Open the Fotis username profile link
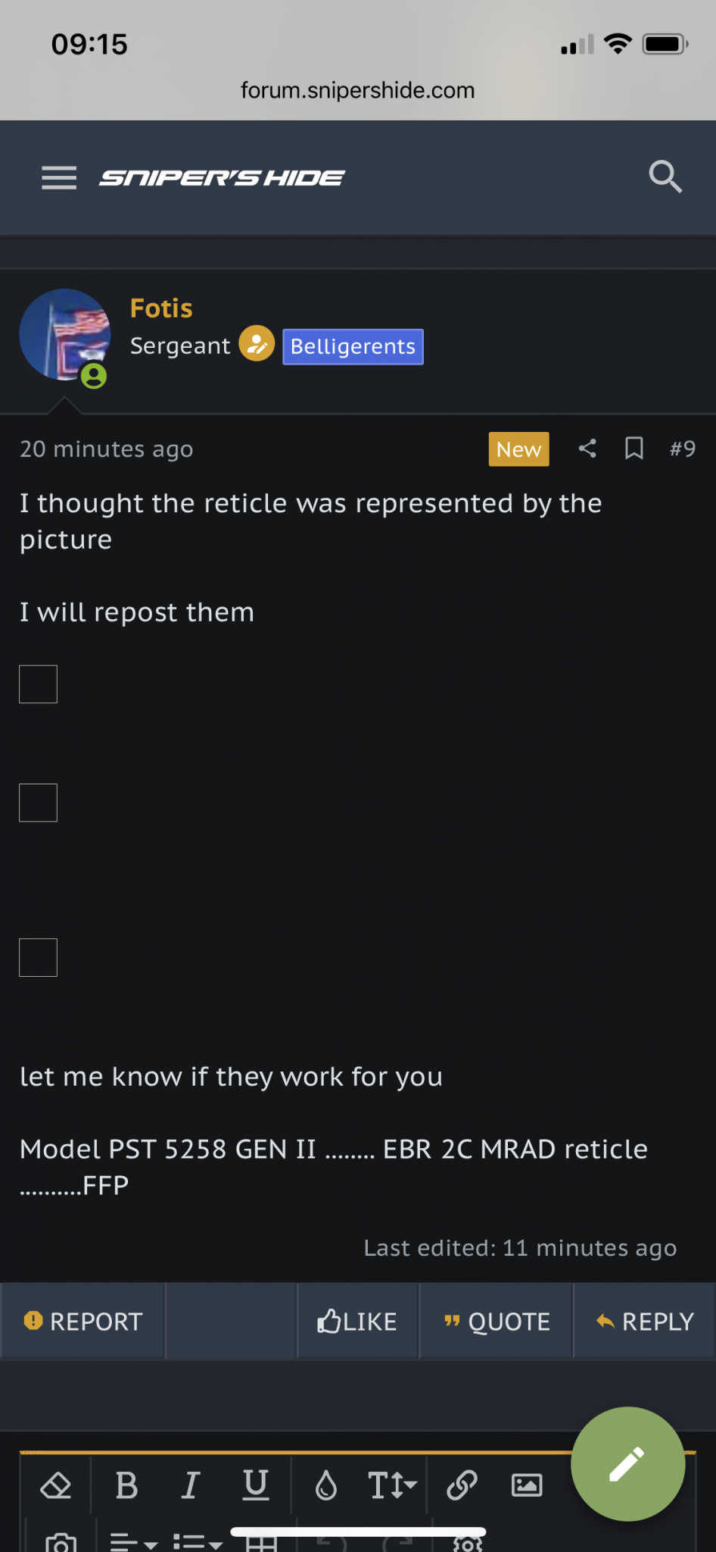The height and width of the screenshot is (1552, 716). (161, 308)
